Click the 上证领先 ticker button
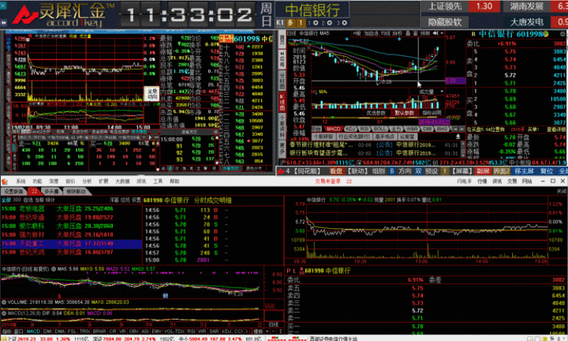 pos(445,6)
